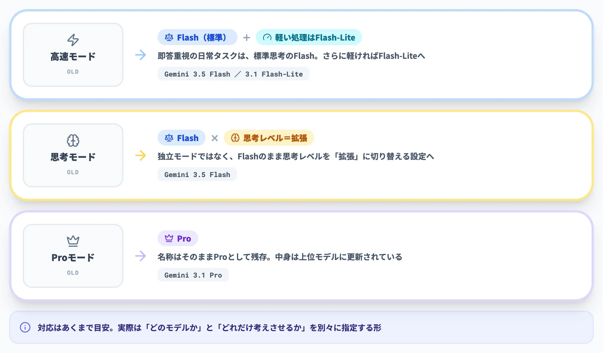
Task: Click the 高速モード heading text
Action: [73, 57]
